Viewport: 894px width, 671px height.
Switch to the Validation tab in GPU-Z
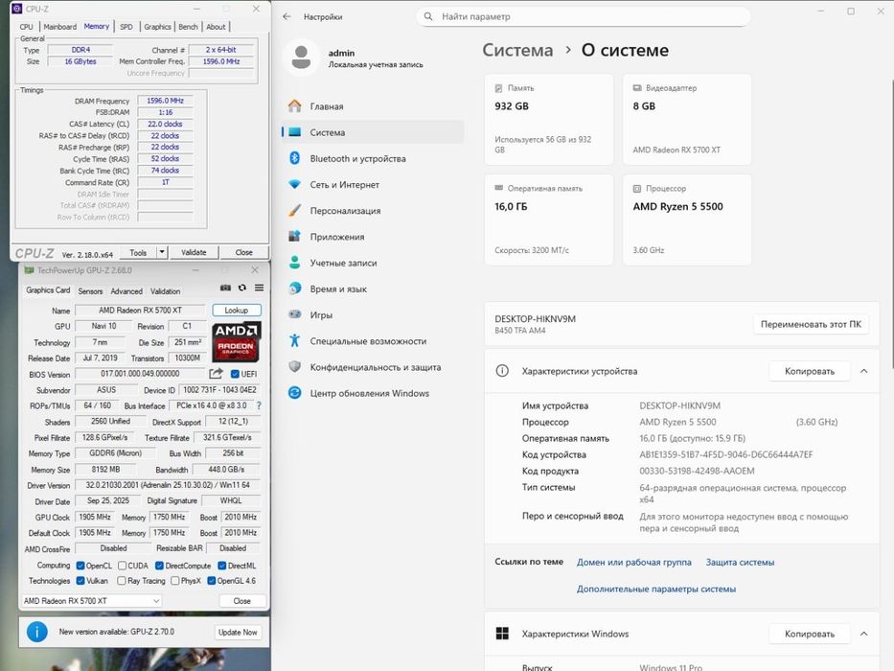coord(166,291)
